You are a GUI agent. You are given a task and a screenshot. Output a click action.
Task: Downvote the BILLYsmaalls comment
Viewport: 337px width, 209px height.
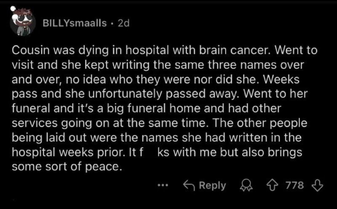tap(313, 185)
